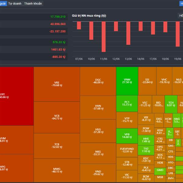Select the green VPB 14.60 tỷ tile

coord(127,136)
